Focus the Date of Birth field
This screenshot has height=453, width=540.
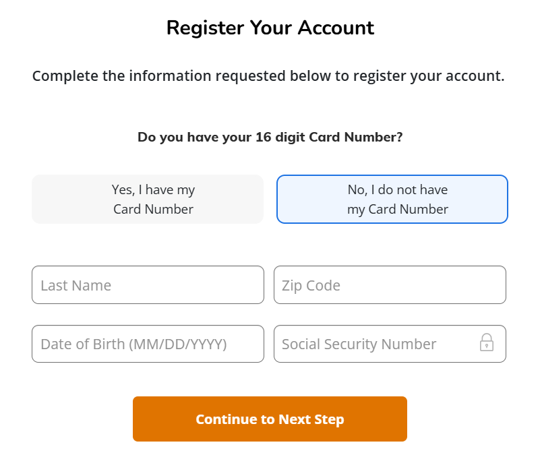point(148,344)
